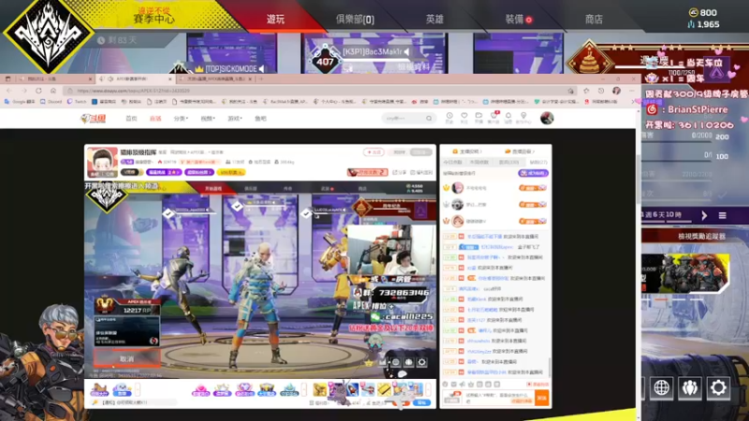Click the browser home icon
The height and width of the screenshot is (421, 749).
(53, 91)
